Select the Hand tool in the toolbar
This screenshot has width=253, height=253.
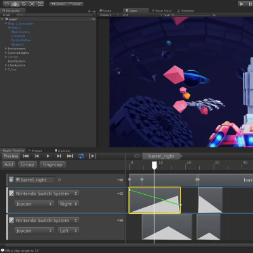click(7, 4)
